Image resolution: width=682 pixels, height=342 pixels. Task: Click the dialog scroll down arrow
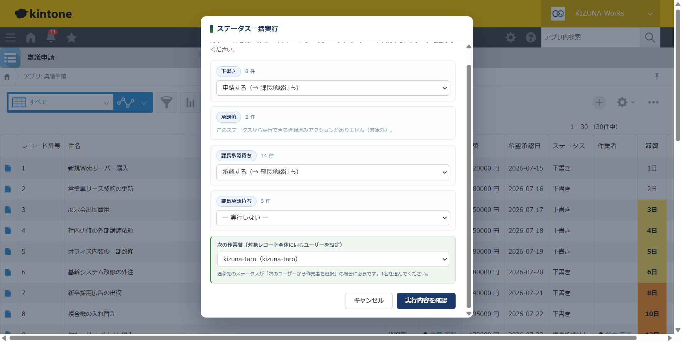tap(469, 314)
